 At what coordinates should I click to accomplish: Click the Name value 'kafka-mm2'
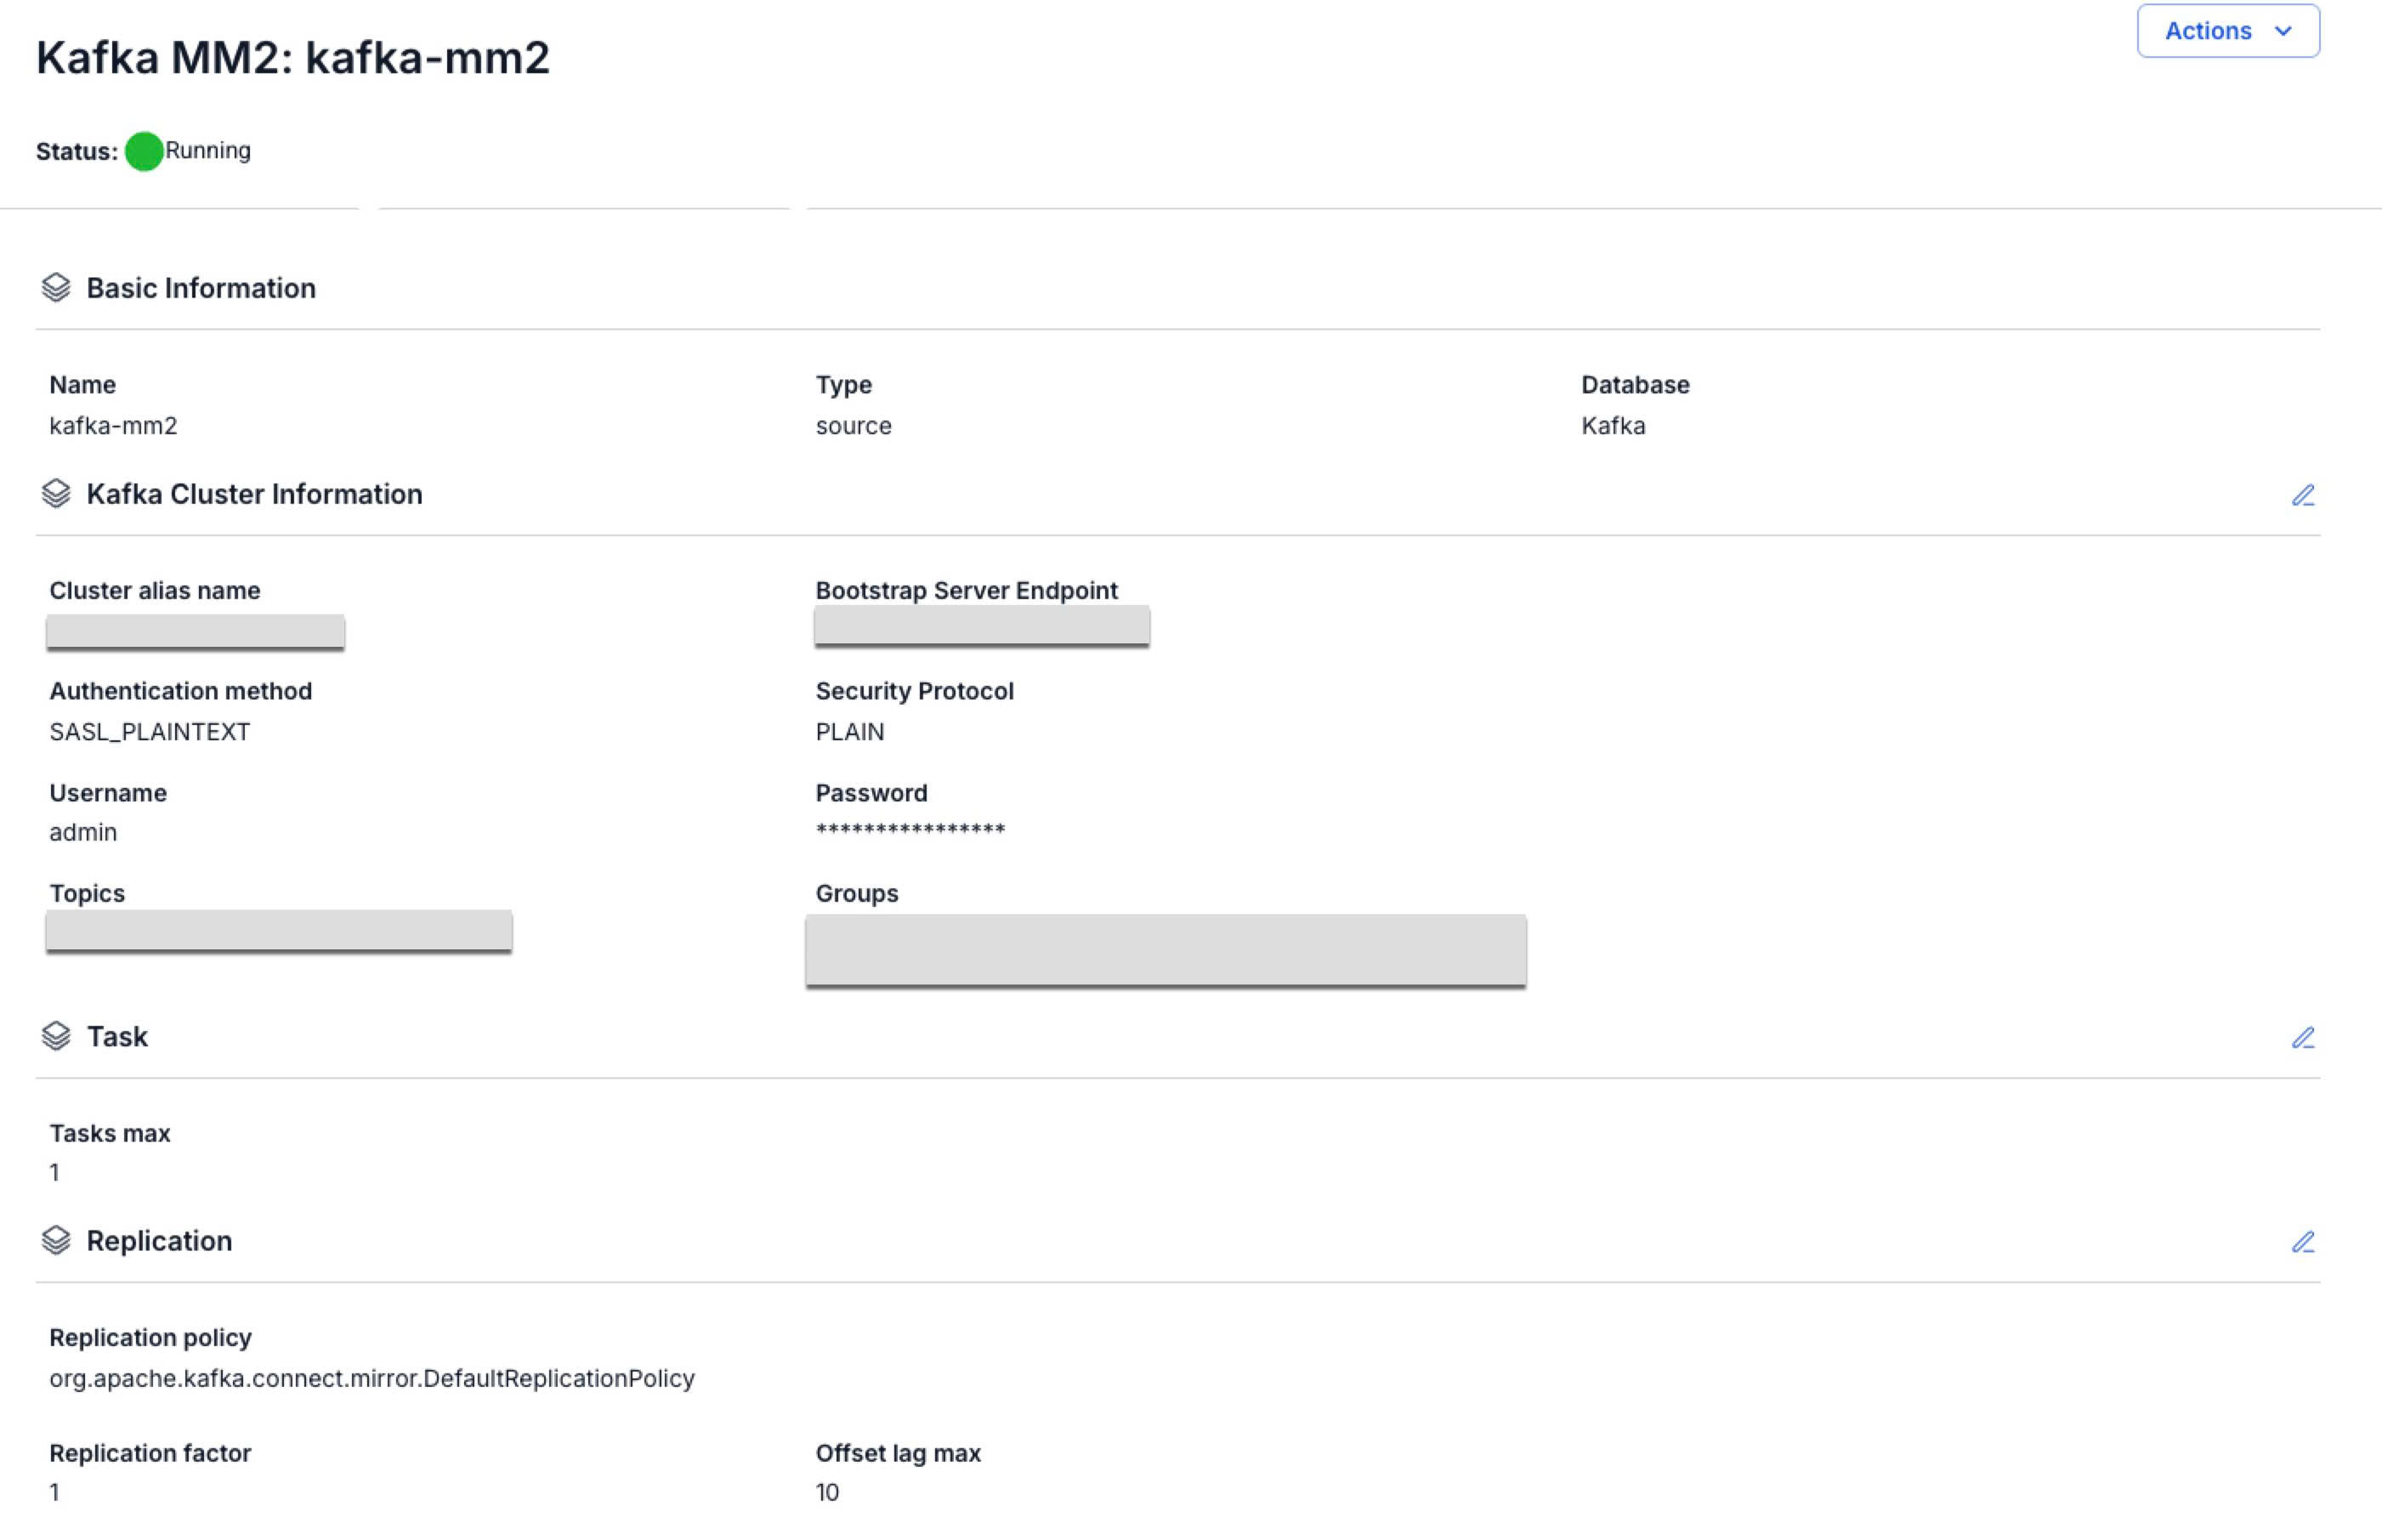(x=113, y=426)
